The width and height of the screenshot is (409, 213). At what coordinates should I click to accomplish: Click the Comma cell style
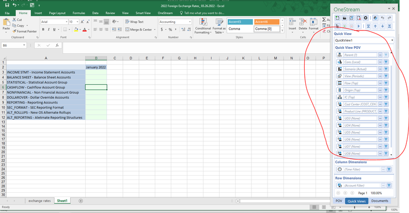pyautogui.click(x=240, y=29)
